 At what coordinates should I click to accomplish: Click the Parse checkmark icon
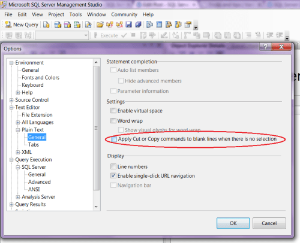coord(124,35)
